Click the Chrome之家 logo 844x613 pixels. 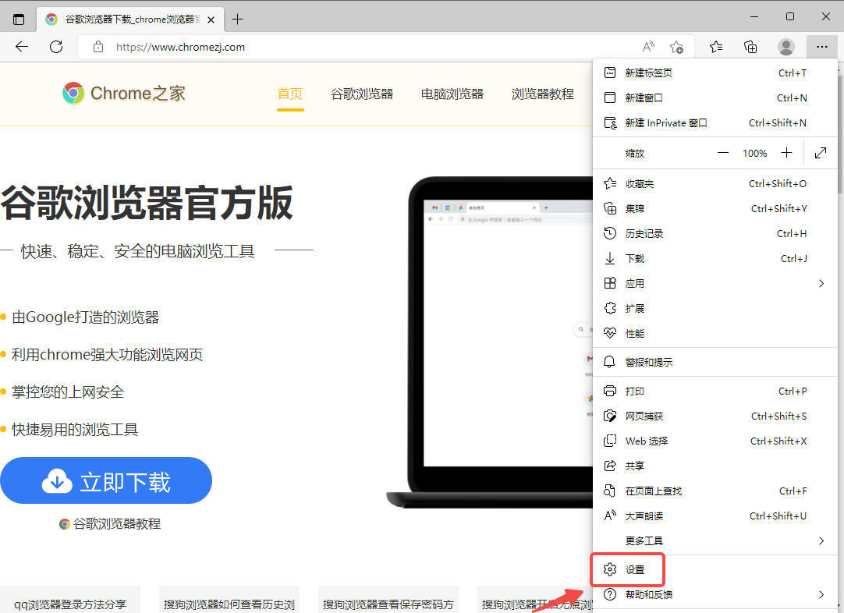[124, 93]
